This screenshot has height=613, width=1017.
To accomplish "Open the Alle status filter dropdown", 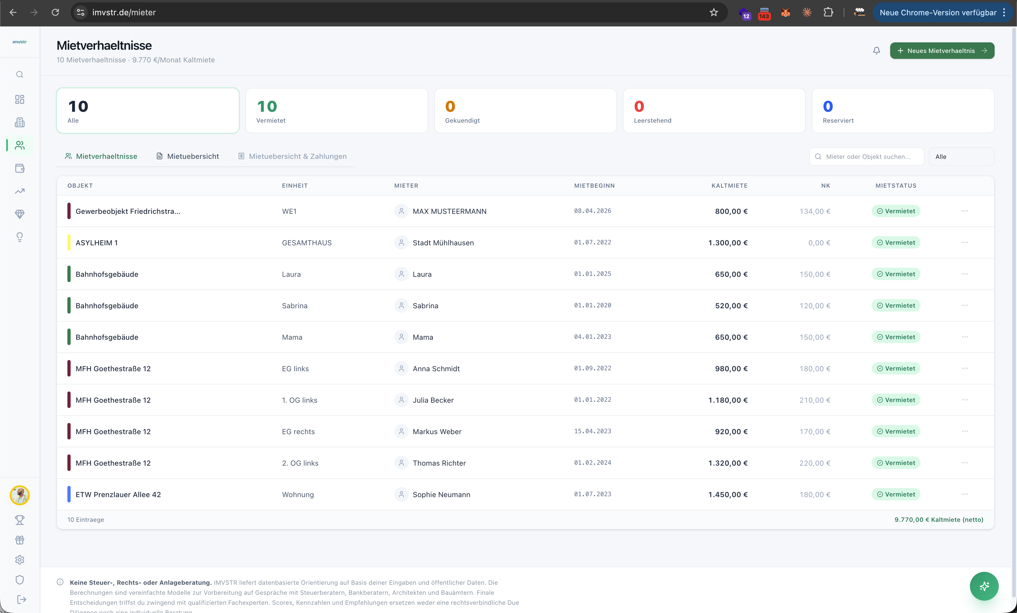I will click(x=961, y=157).
